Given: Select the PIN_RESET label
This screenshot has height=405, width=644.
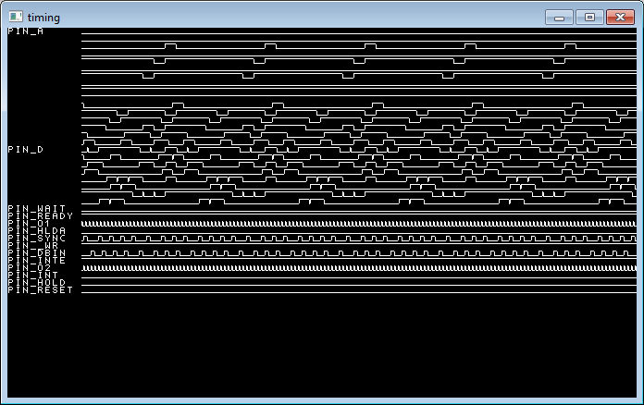Looking at the screenshot, I should [41, 289].
